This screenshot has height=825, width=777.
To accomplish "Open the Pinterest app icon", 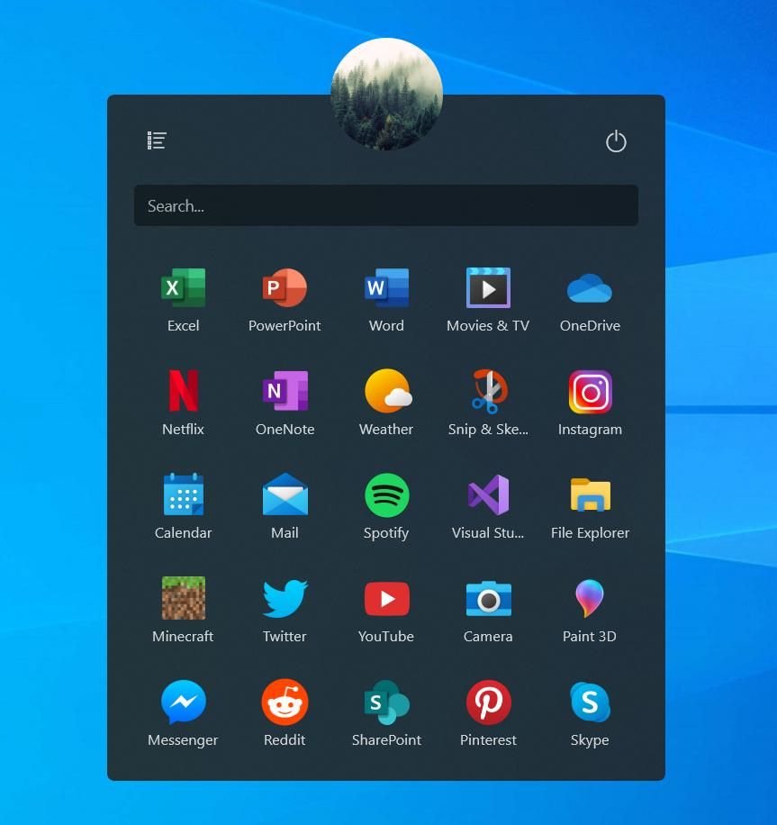I will [x=488, y=702].
